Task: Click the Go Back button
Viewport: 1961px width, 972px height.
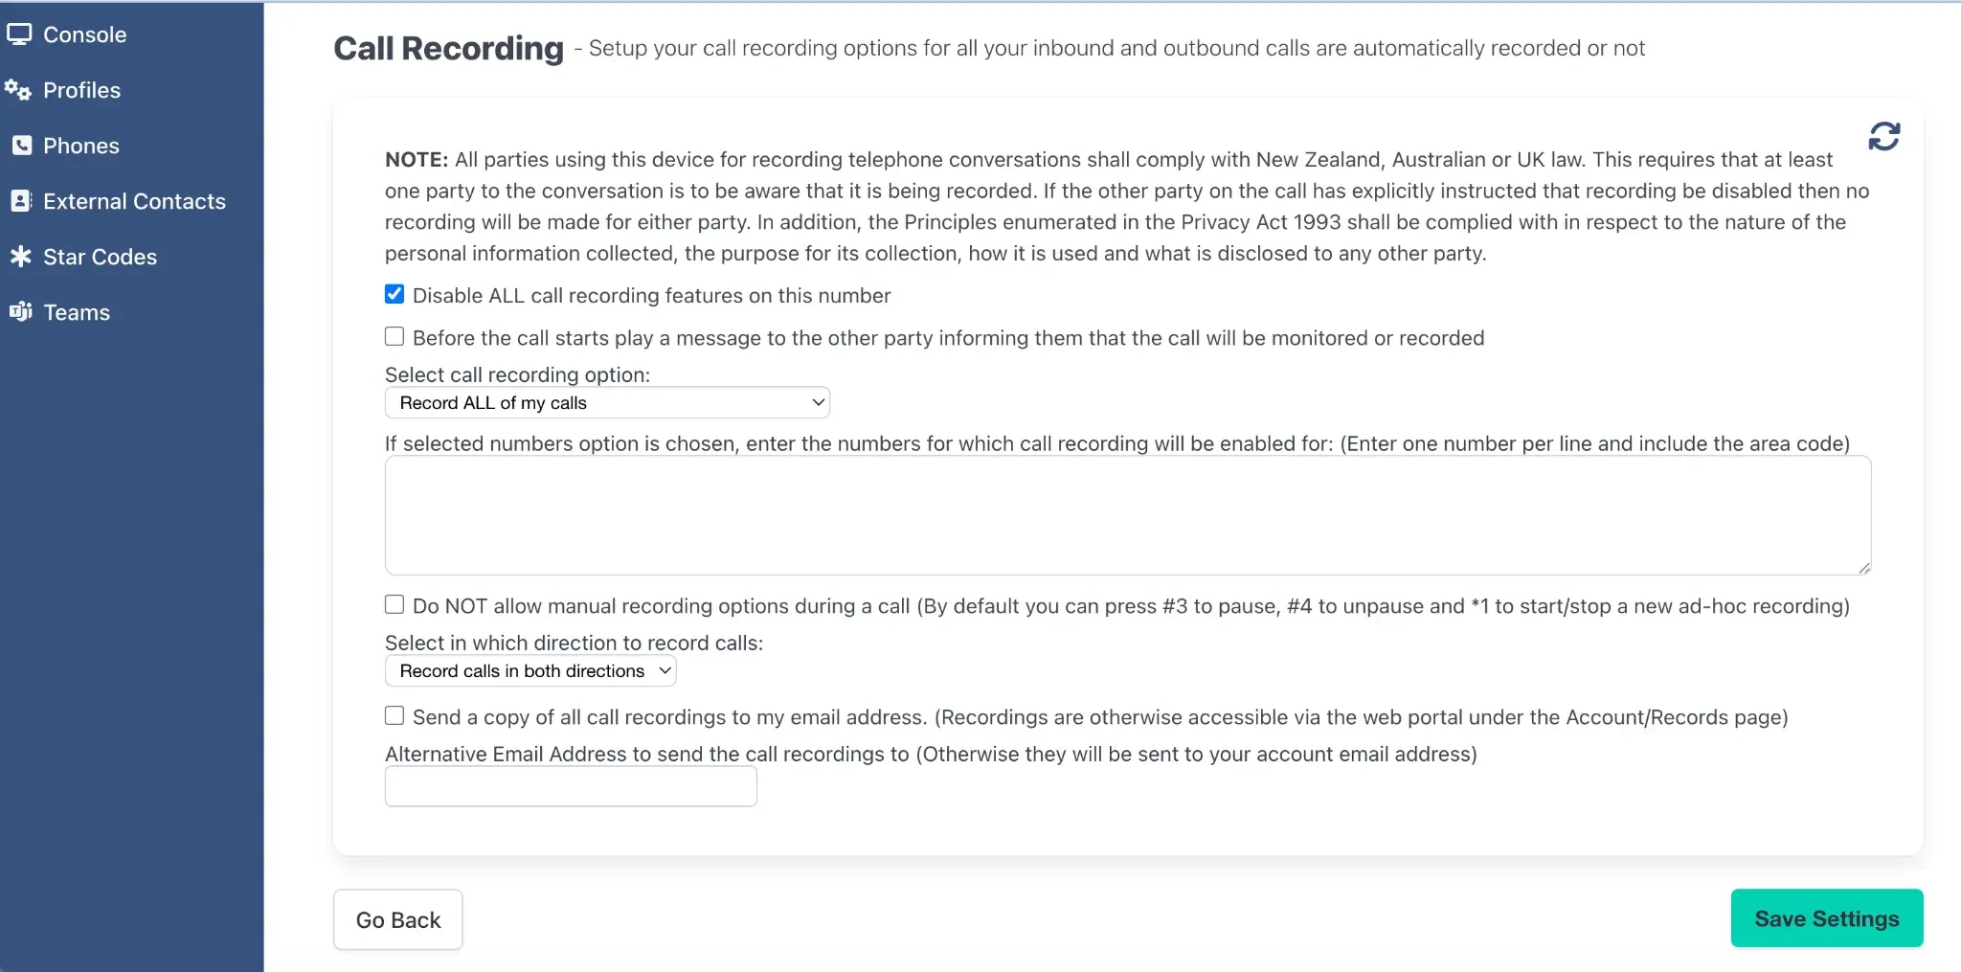Action: point(397,918)
